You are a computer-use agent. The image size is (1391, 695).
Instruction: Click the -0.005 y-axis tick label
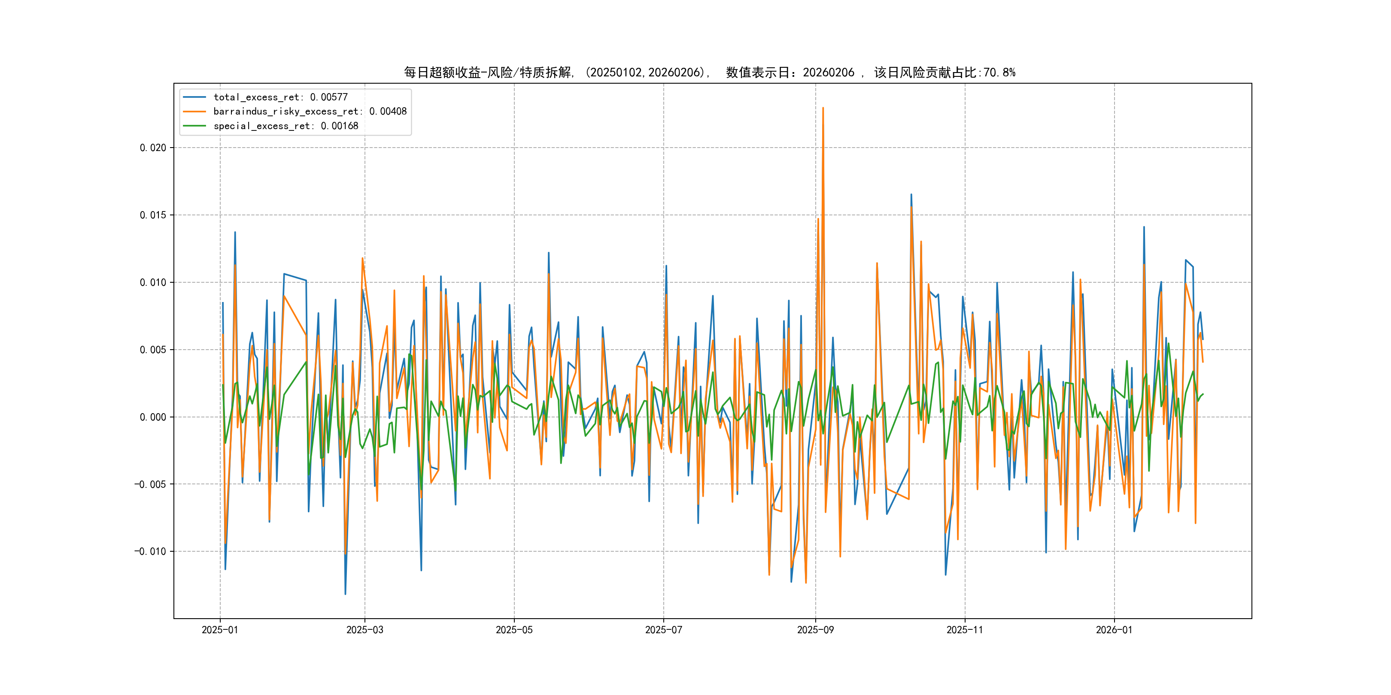point(150,484)
